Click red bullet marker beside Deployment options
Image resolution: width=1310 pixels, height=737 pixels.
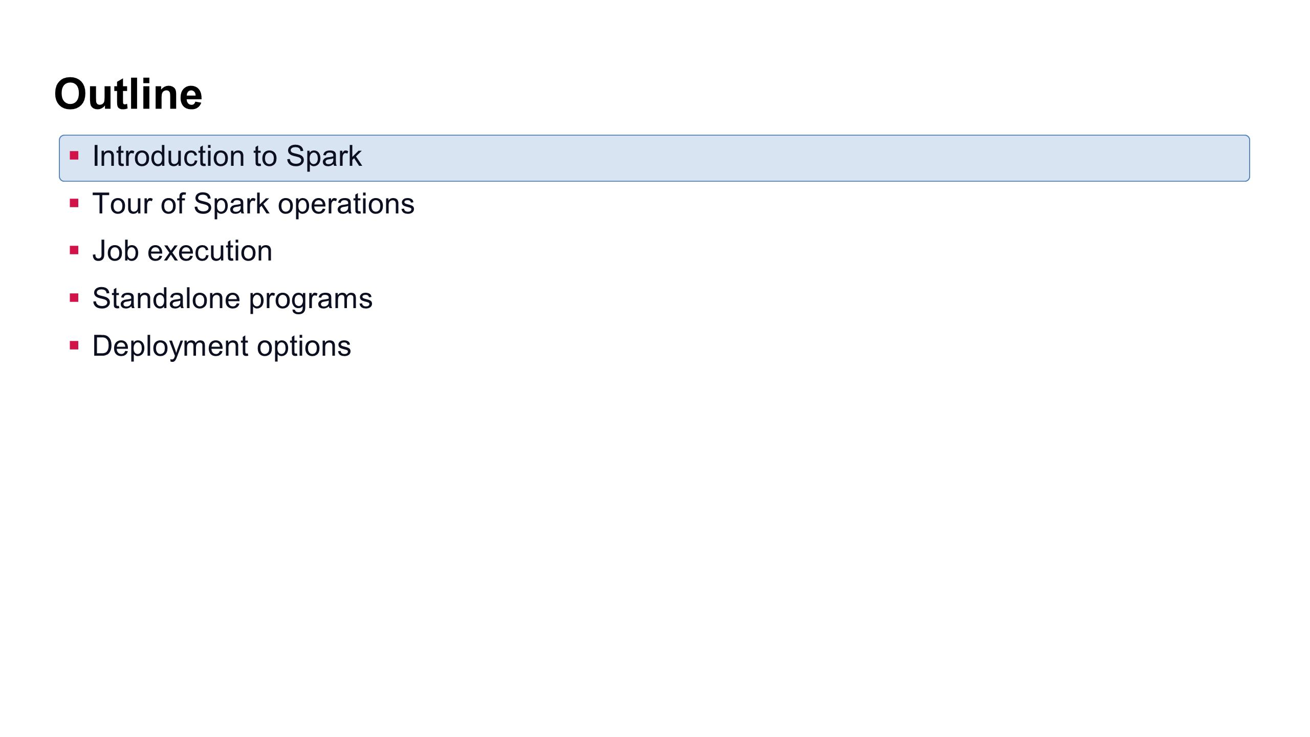click(74, 345)
